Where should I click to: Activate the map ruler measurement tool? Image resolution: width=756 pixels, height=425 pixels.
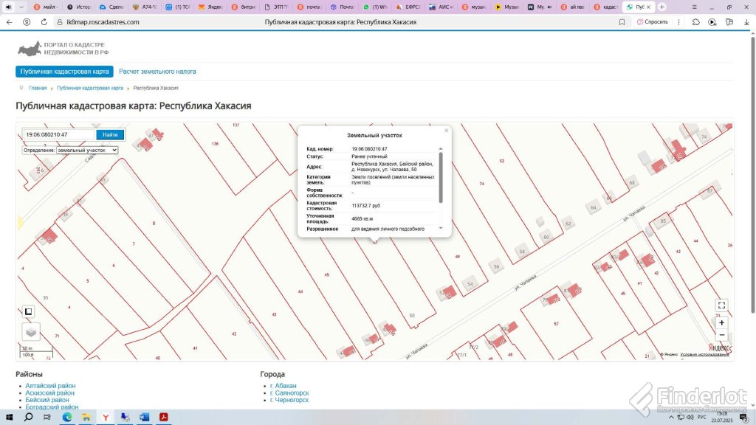(x=29, y=311)
